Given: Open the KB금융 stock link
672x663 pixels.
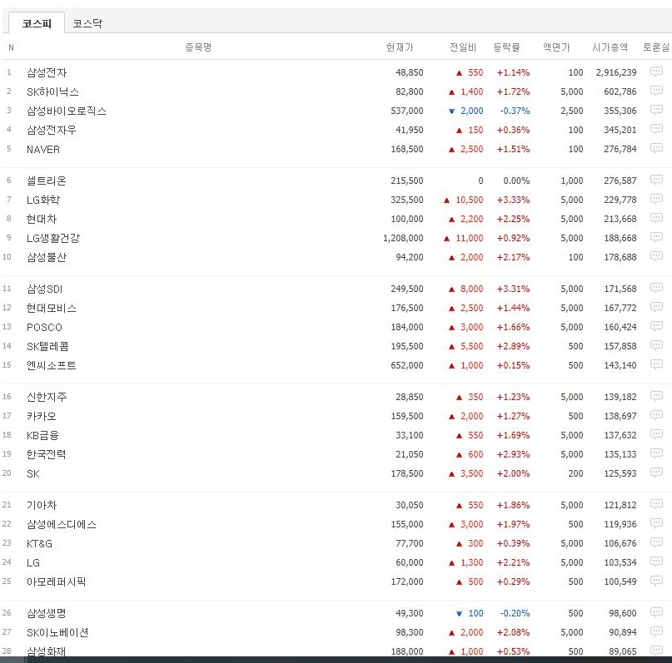Looking at the screenshot, I should coord(42,435).
